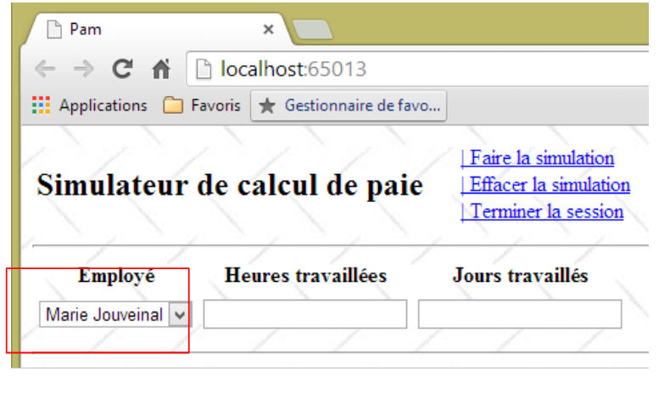Open a new tab next to Pam
This screenshot has height=399, width=670.
[312, 31]
